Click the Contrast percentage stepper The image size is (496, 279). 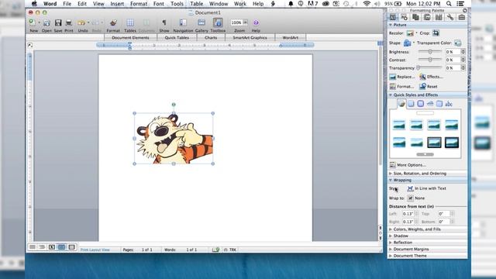pos(463,60)
